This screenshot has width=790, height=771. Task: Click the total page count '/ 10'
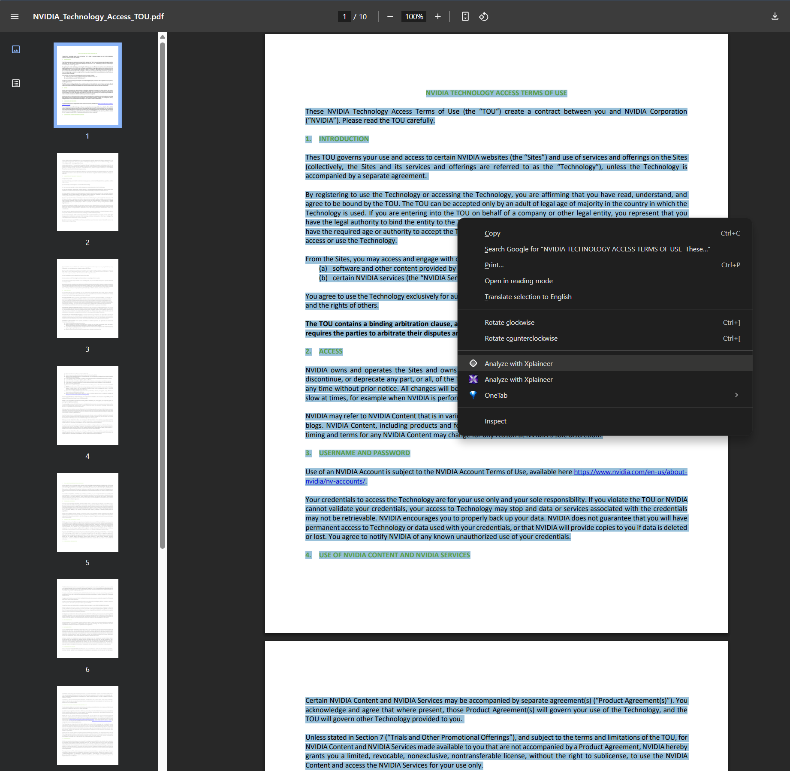point(360,16)
